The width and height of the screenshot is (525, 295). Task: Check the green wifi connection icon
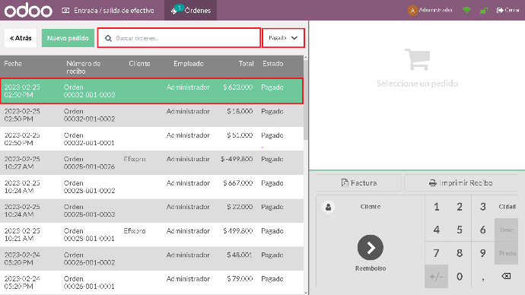(x=466, y=11)
